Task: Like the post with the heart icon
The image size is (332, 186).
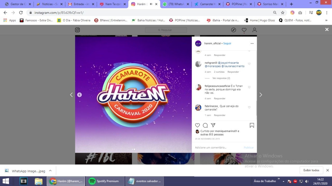Action: coord(197,125)
